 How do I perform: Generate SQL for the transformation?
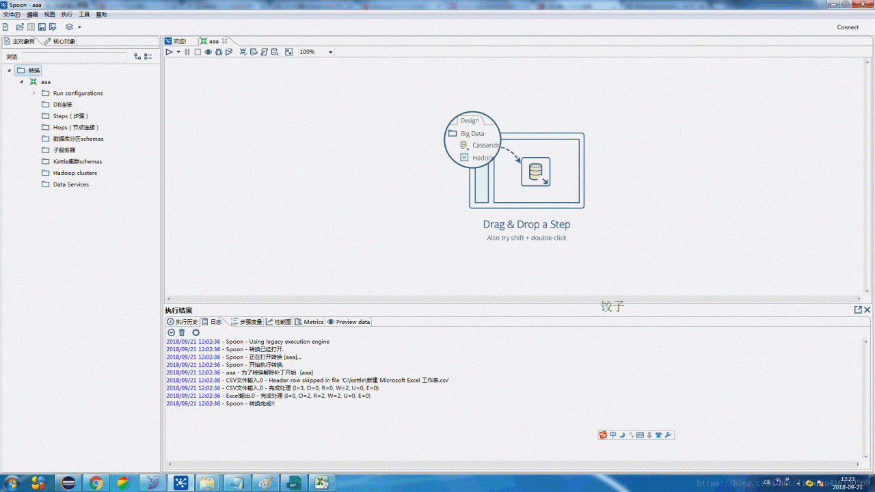(x=264, y=52)
